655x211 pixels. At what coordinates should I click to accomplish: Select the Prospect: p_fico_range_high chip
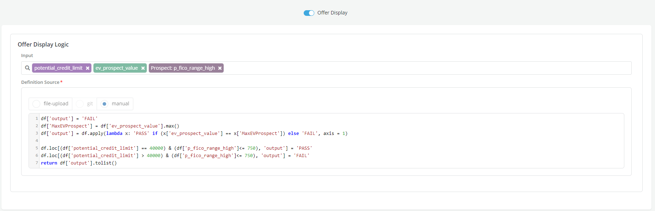coord(183,68)
